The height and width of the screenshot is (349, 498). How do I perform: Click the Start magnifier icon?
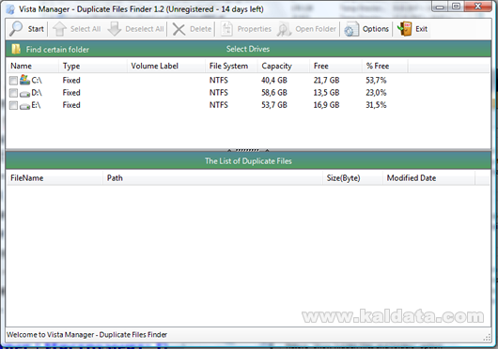point(16,29)
